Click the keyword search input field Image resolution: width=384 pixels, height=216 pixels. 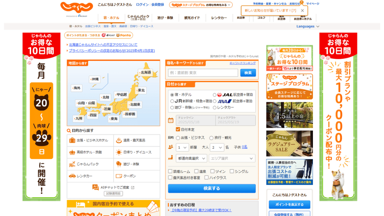[x=203, y=73]
